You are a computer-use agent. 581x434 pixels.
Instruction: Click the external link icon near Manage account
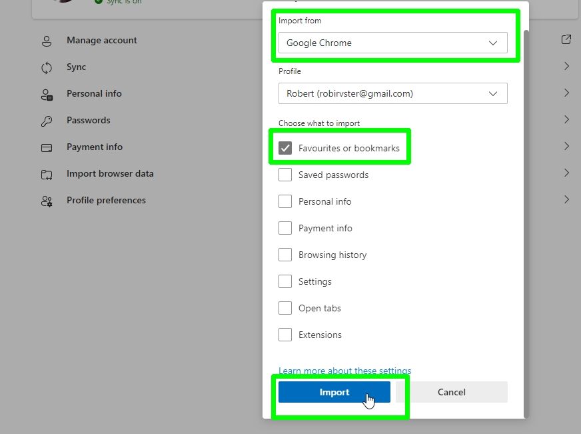[x=566, y=39]
